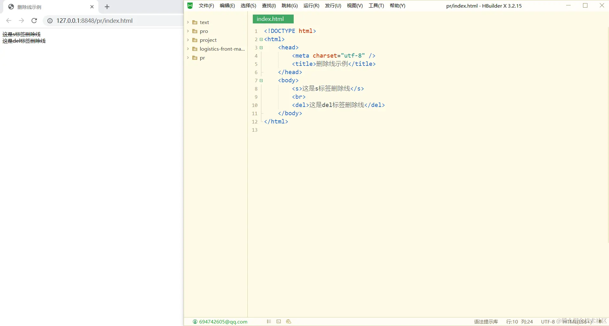609x326 pixels.
Task: Expand the pro folder arrow
Action: (188, 31)
